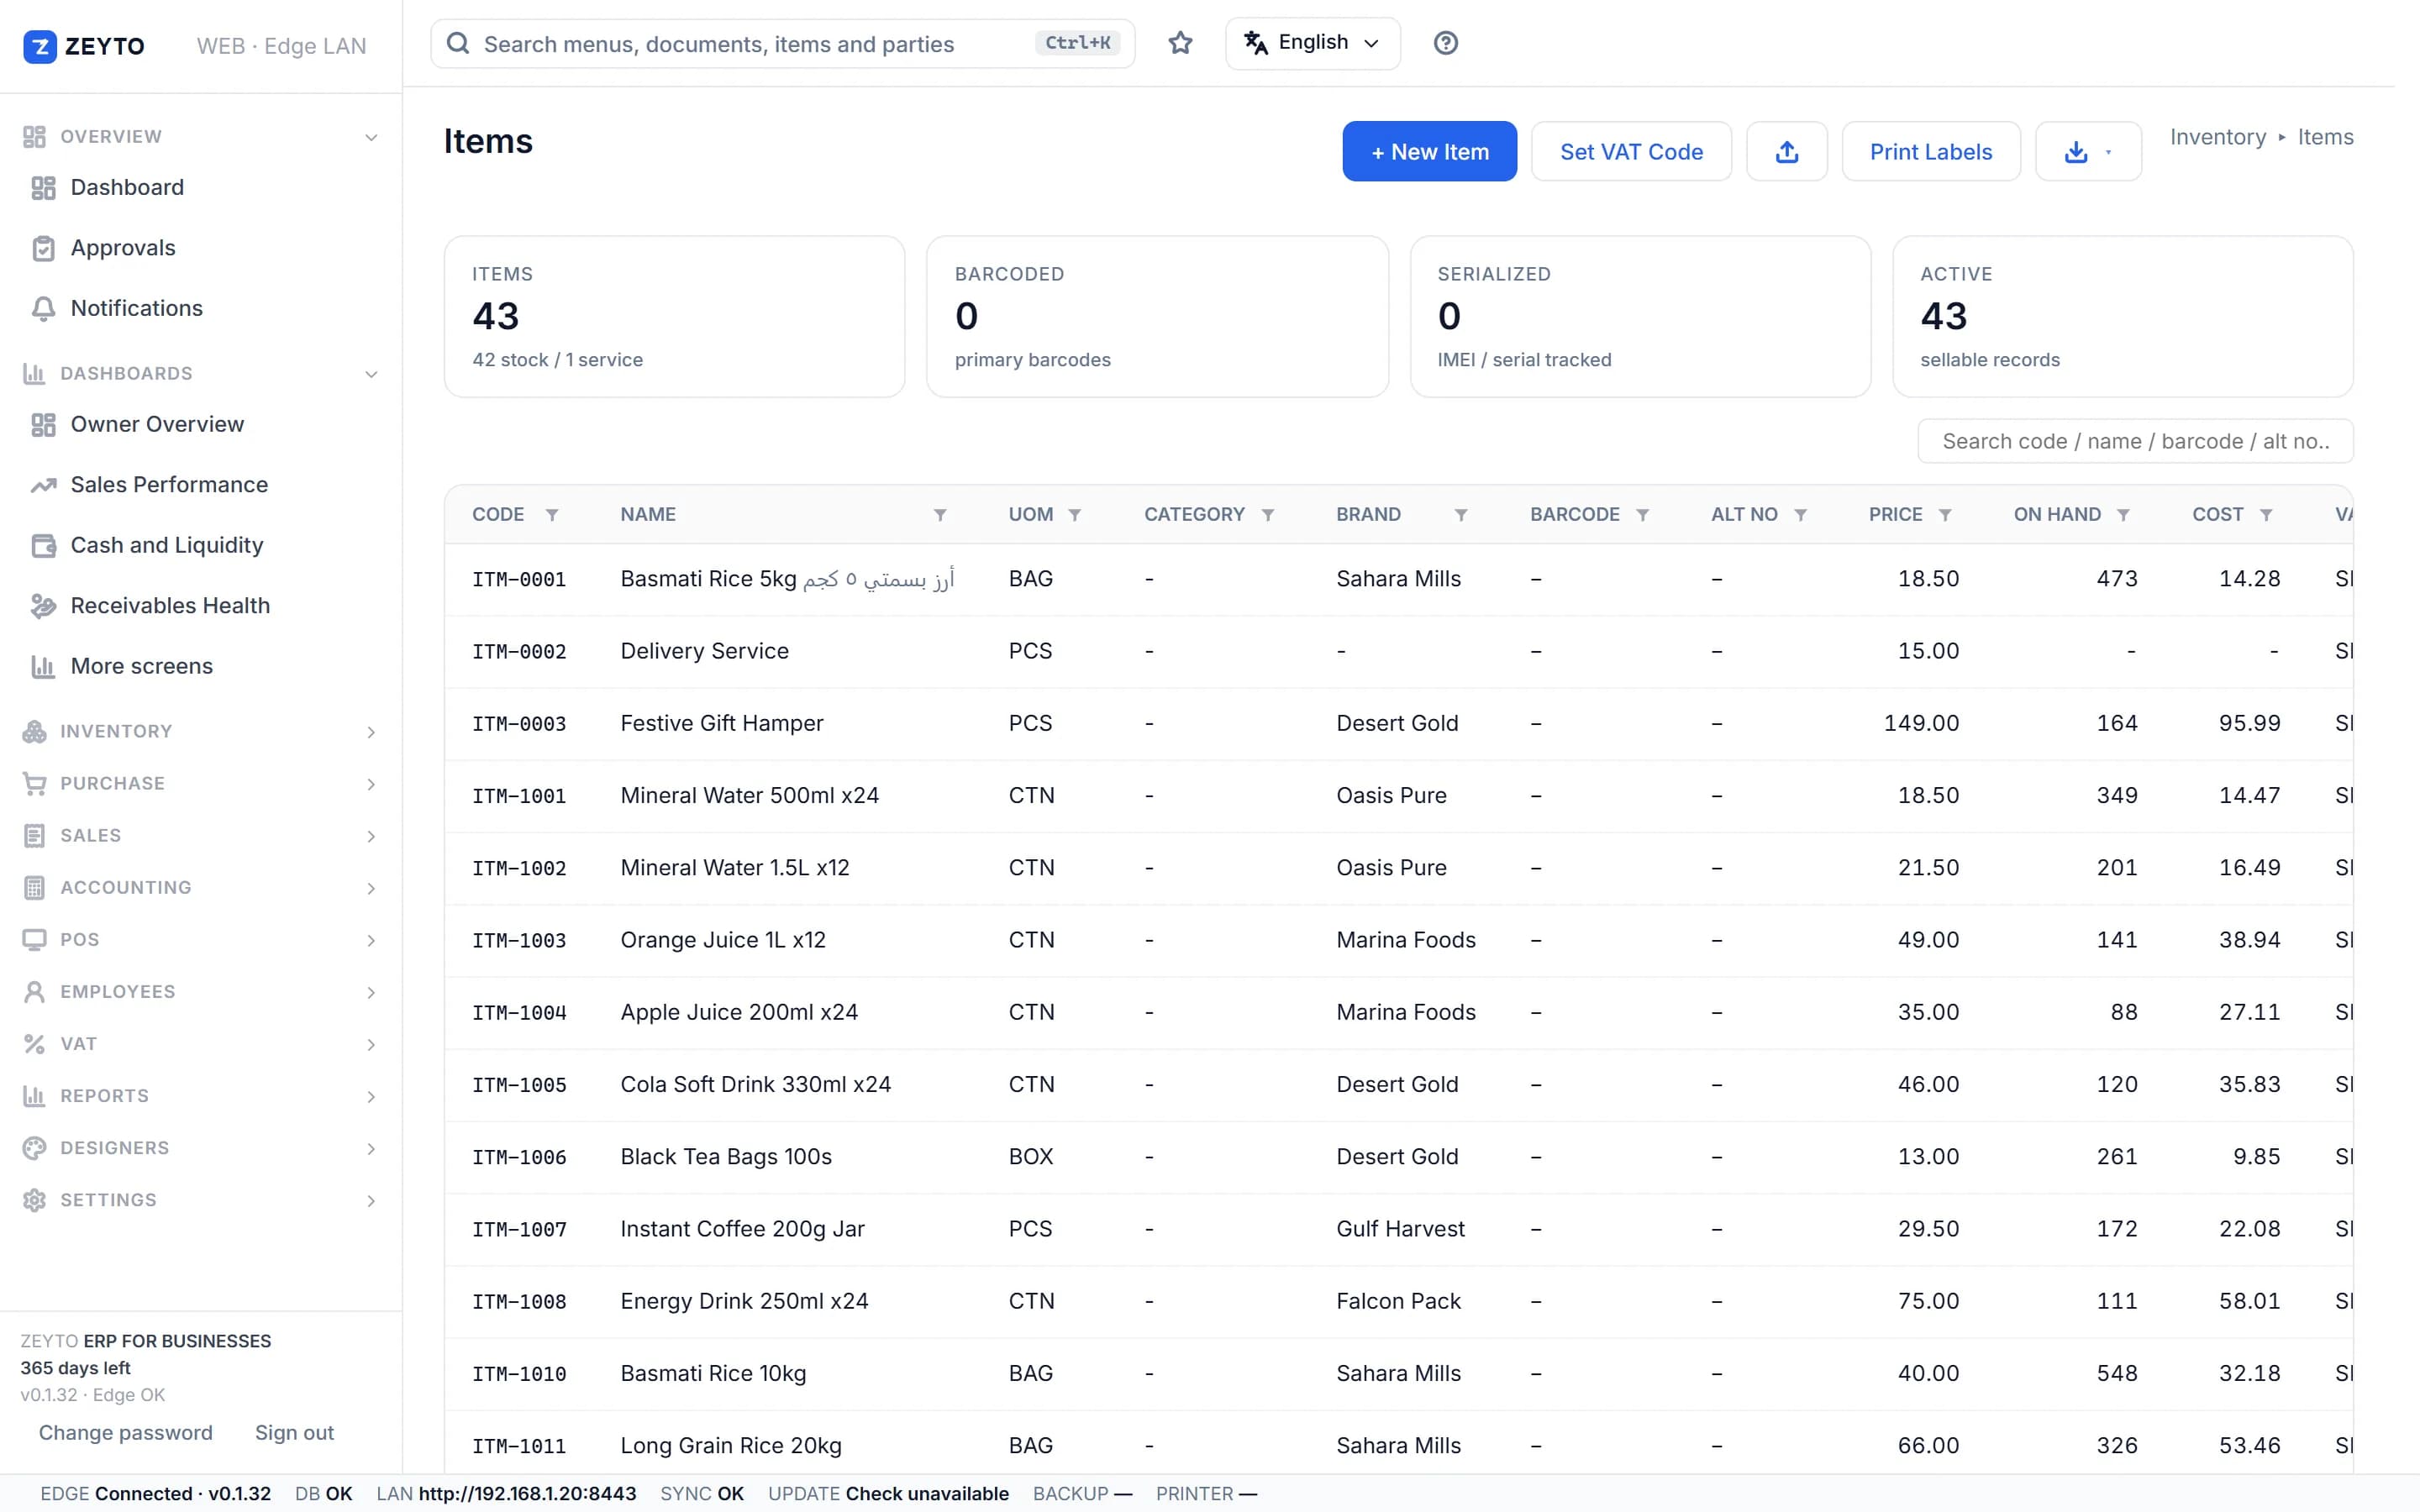The height and width of the screenshot is (1512, 2420).
Task: Expand the Inventory sidebar section
Action: click(200, 731)
